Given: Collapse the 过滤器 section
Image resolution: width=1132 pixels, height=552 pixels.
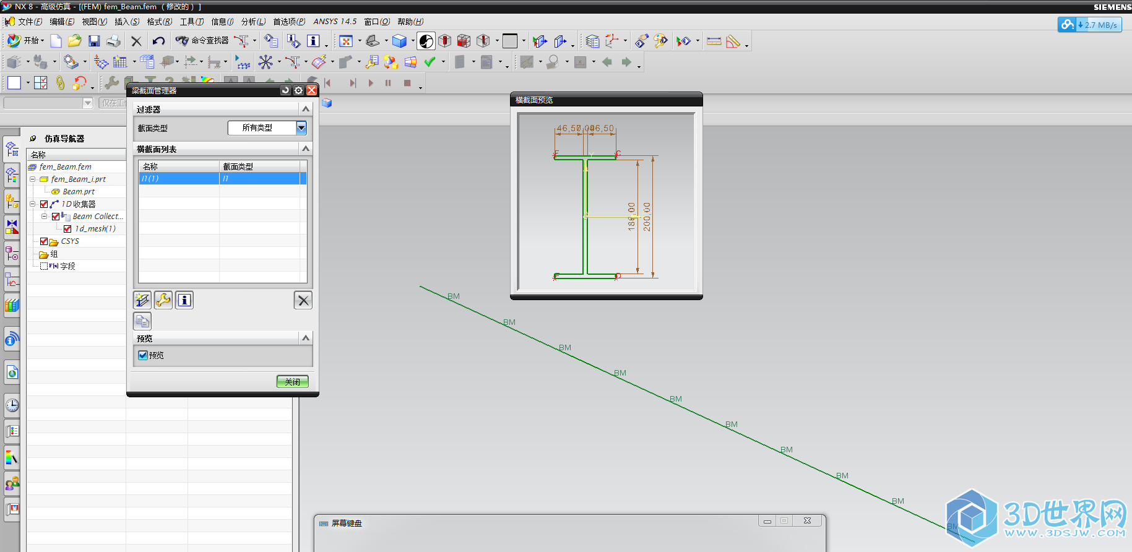Looking at the screenshot, I should tap(306, 109).
